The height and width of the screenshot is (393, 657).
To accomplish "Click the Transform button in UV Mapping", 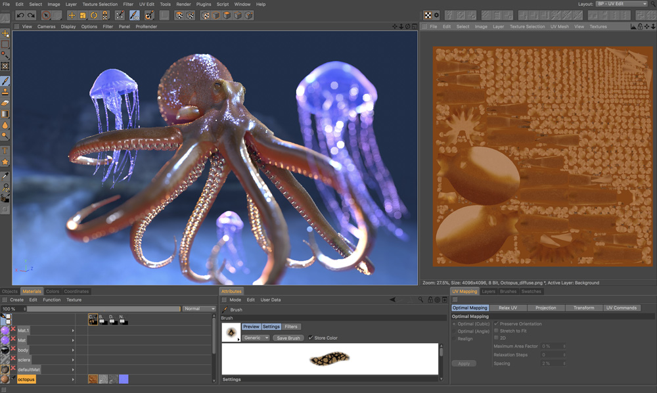I will (x=583, y=308).
